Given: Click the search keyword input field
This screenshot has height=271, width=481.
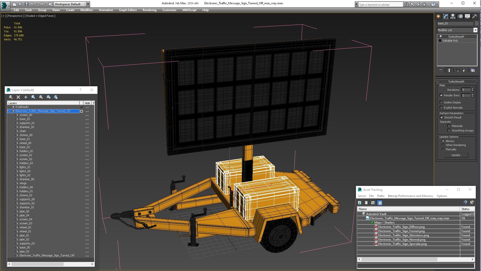Looking at the screenshot, I should (380, 5).
